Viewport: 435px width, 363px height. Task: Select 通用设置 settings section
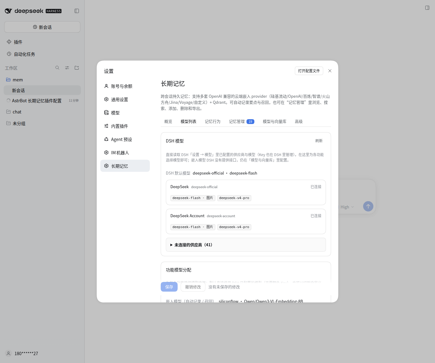(125, 100)
